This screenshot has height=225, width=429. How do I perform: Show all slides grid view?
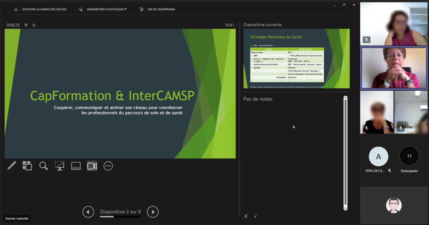[27, 166]
